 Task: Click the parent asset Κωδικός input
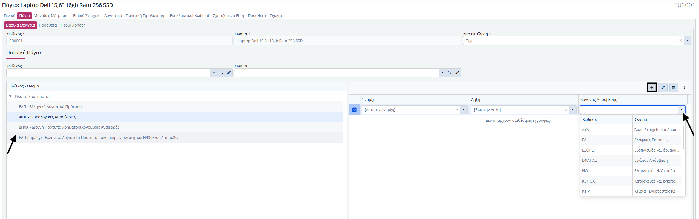[108, 73]
